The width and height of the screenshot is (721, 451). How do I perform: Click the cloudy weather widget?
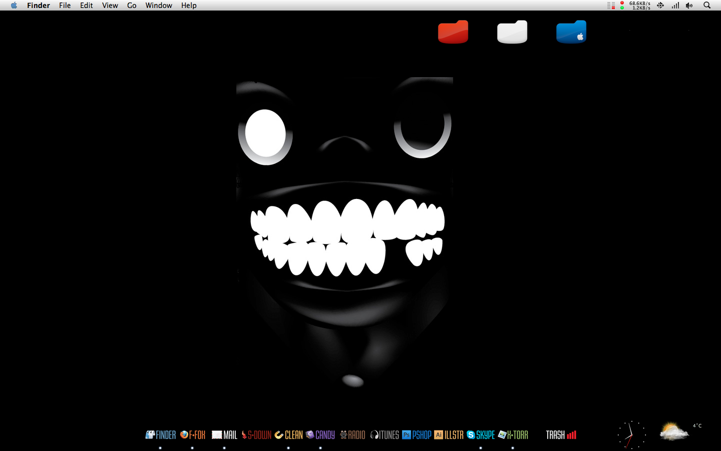674,431
